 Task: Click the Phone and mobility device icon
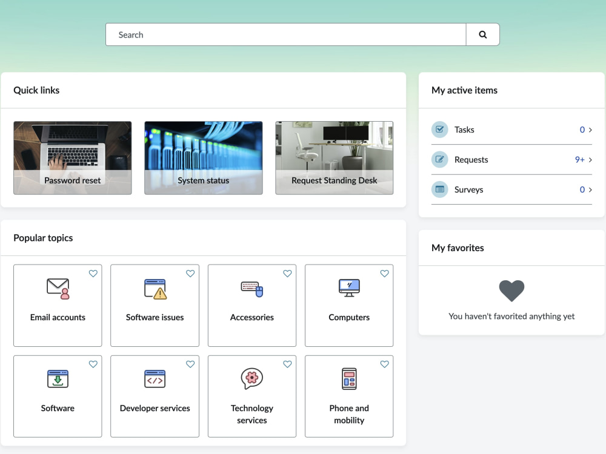point(349,379)
